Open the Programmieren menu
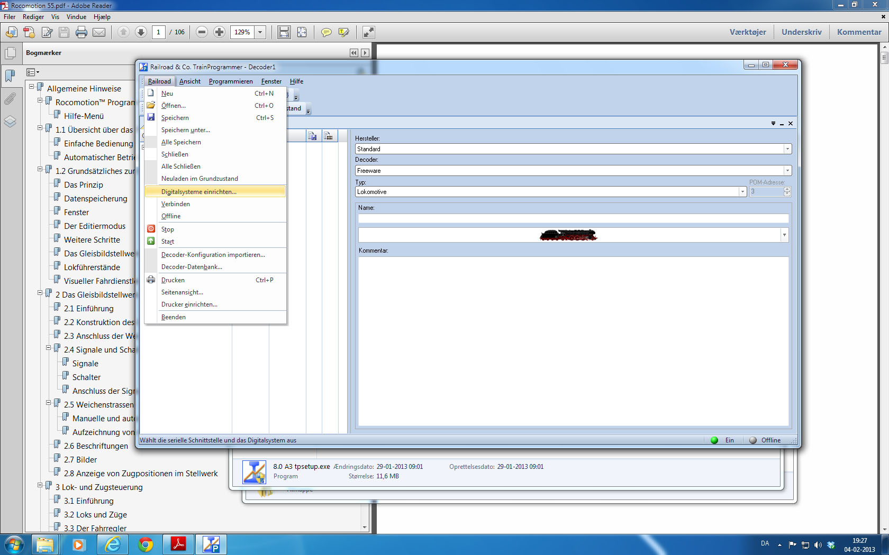Screen dimensions: 889x555 pos(231,81)
